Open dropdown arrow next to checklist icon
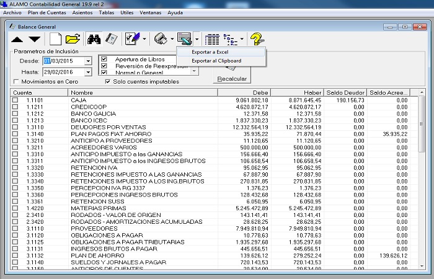Image resolution: width=434 pixels, height=279 pixels. click(144, 39)
